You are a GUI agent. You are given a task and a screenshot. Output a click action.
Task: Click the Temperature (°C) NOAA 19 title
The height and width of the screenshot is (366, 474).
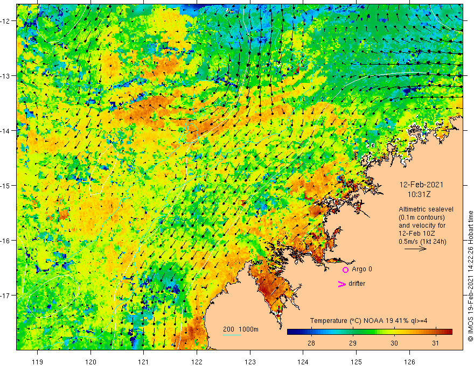coord(368,321)
